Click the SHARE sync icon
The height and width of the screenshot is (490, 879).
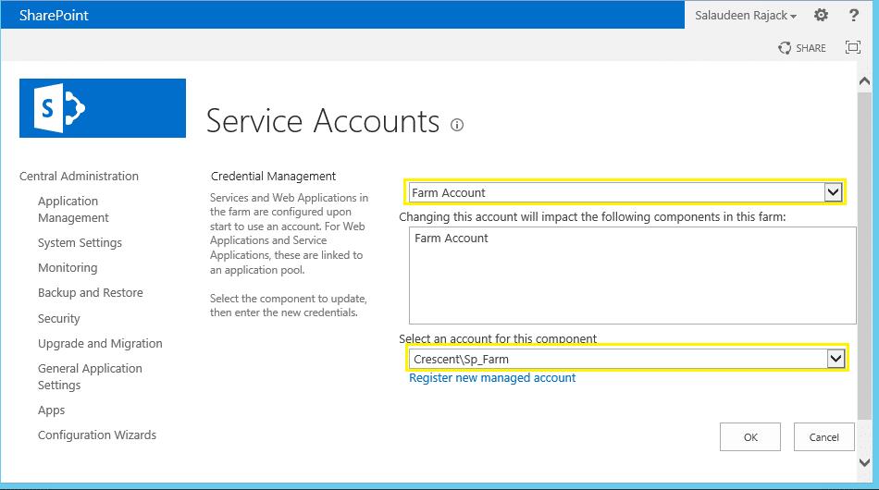pos(785,48)
